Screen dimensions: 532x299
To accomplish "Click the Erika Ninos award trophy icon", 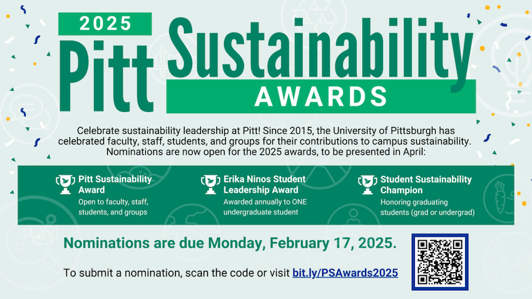I will coord(211,183).
